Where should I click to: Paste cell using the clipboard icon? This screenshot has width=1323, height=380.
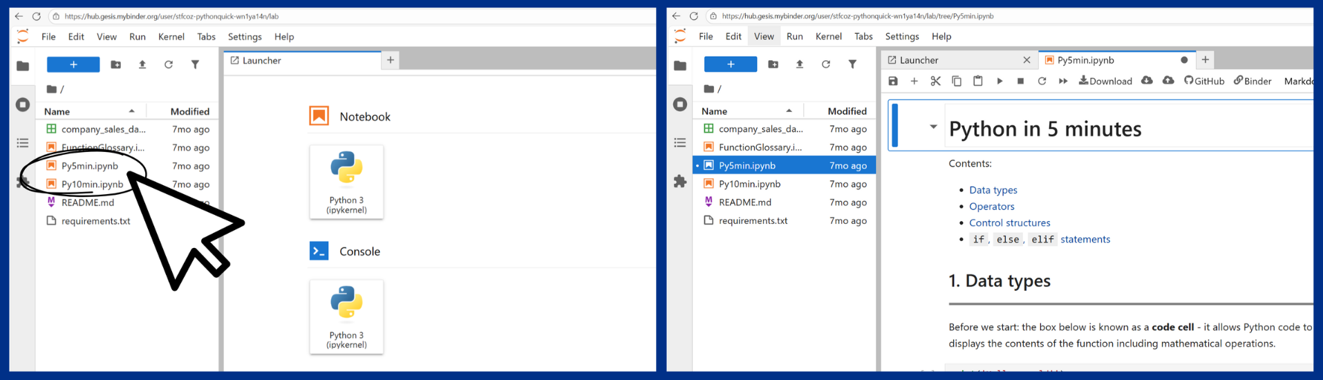[977, 82]
